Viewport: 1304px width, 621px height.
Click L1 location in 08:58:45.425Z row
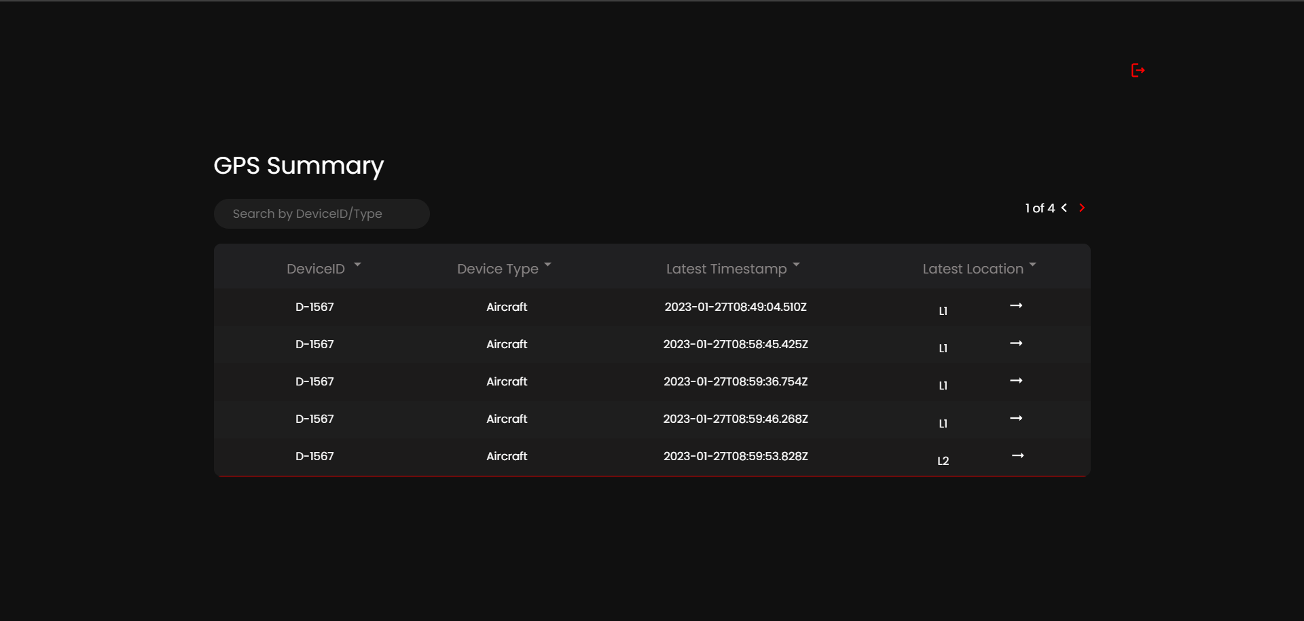click(x=943, y=348)
